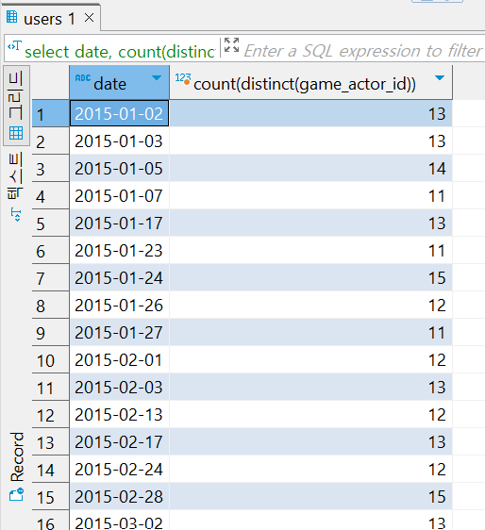485x530 pixels.
Task: Select row number 7 header
Action: [x=51, y=278]
